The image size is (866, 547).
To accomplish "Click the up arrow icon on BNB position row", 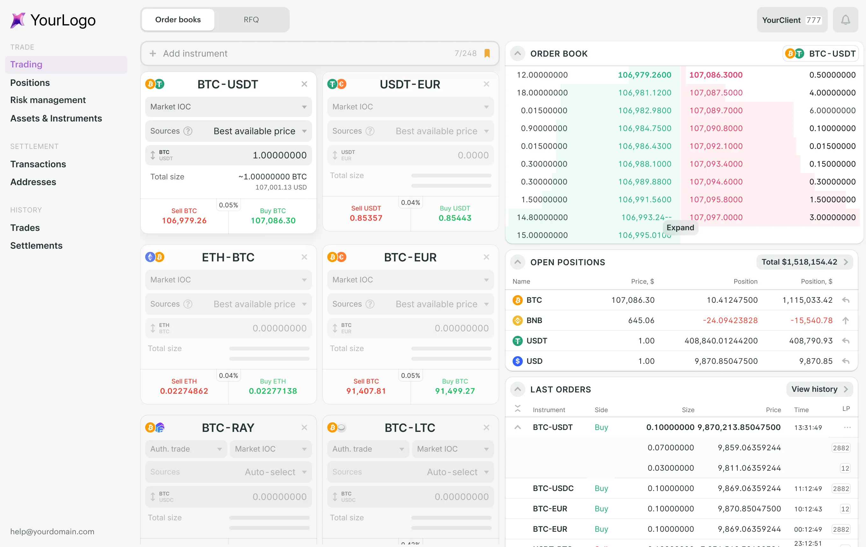I will (846, 320).
